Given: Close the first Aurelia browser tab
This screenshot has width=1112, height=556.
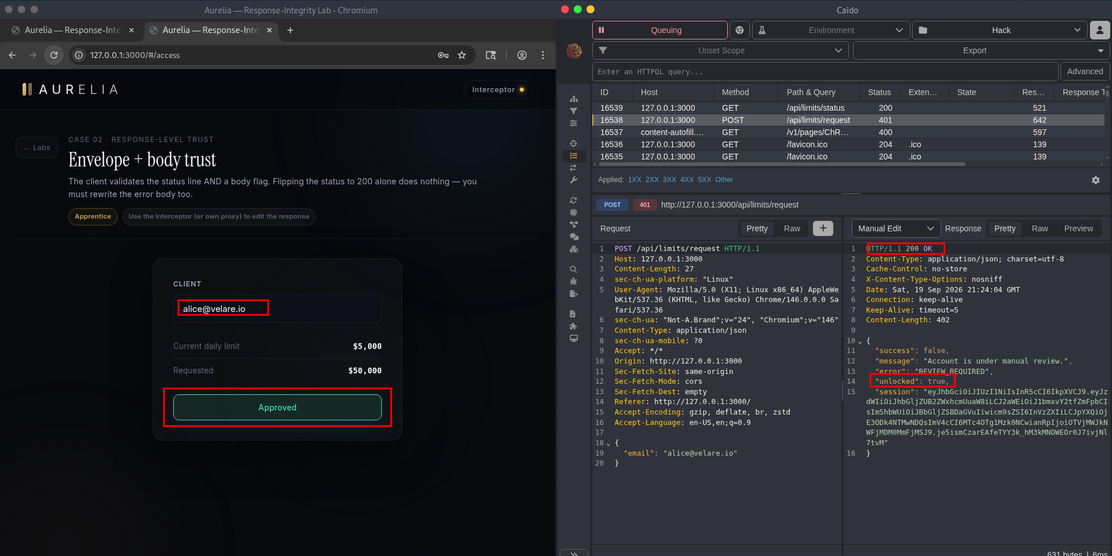Looking at the screenshot, I should (x=132, y=30).
